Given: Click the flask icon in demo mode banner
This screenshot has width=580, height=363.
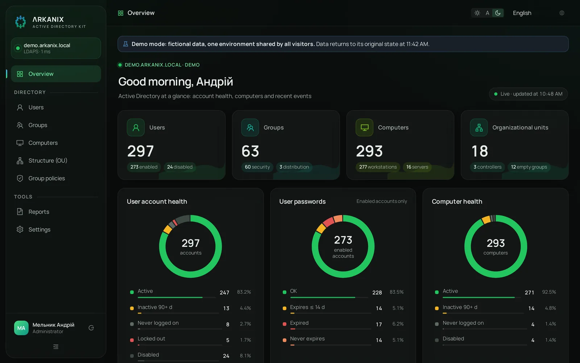Looking at the screenshot, I should click(126, 44).
